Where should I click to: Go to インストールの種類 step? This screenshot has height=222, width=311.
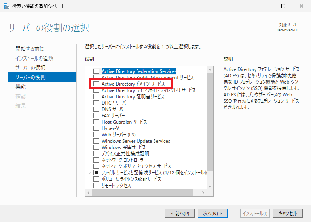tap(34, 58)
